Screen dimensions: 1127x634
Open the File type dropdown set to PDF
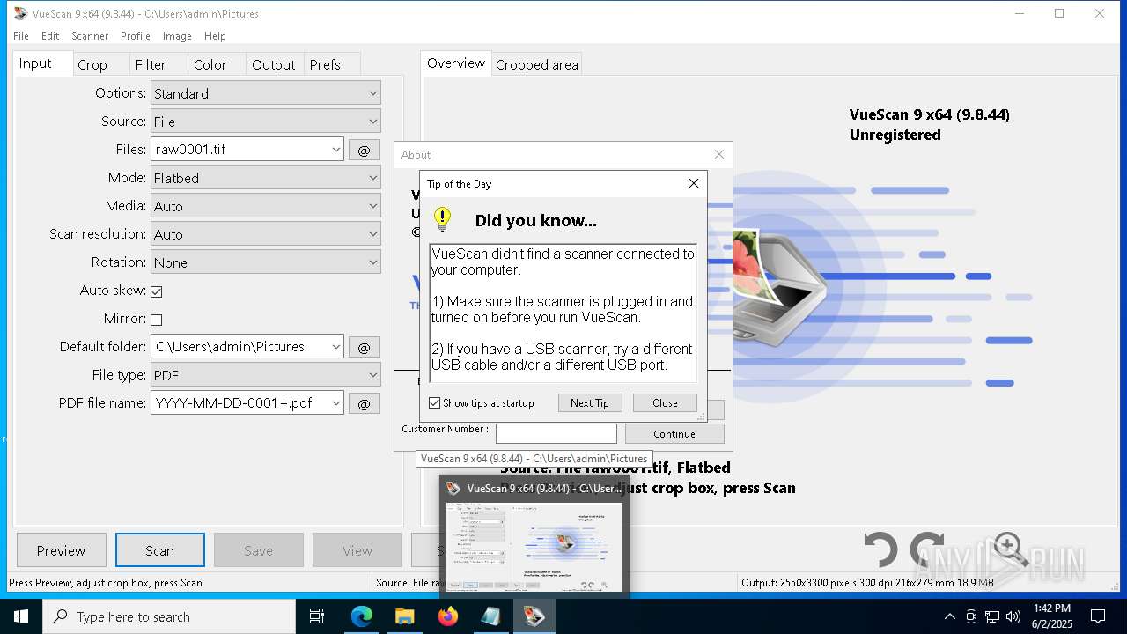coord(266,375)
